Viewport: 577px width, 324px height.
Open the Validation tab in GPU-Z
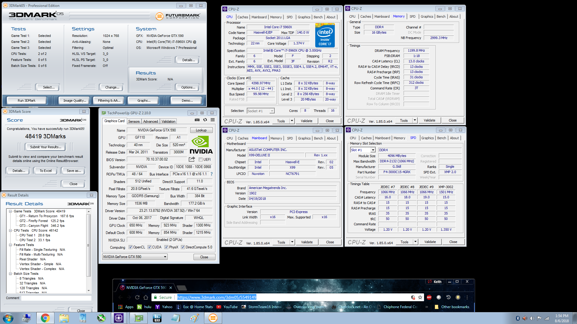(168, 121)
